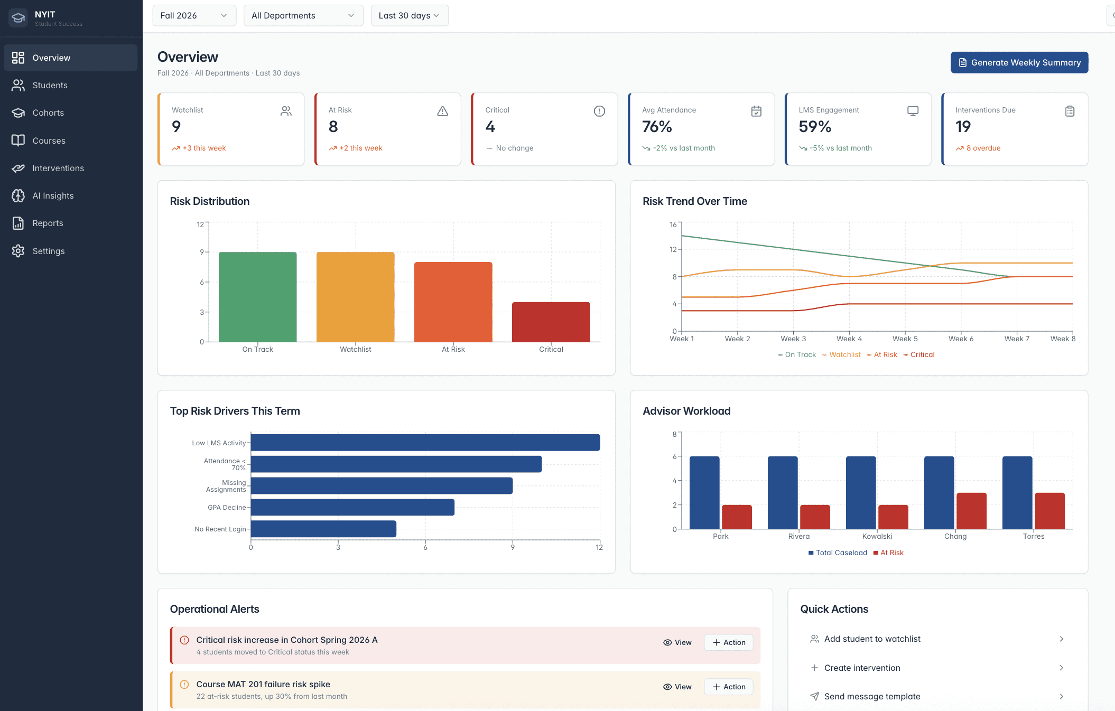Click the NYIT graduation cap logo
Viewport: 1115px width, 711px height.
[18, 18]
